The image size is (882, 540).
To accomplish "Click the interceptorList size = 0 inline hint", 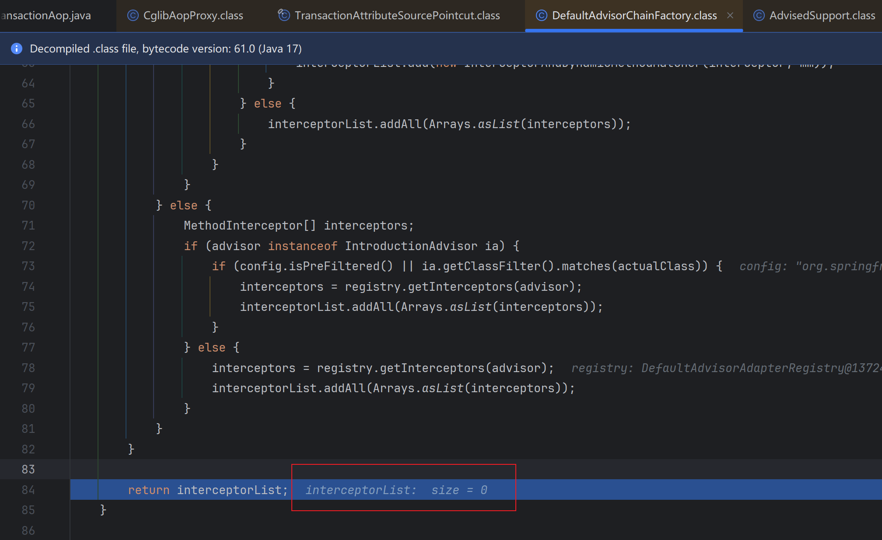I will click(396, 490).
